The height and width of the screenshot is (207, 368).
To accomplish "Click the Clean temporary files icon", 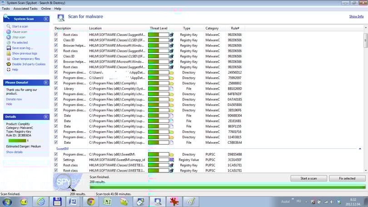I will click(x=9, y=59).
